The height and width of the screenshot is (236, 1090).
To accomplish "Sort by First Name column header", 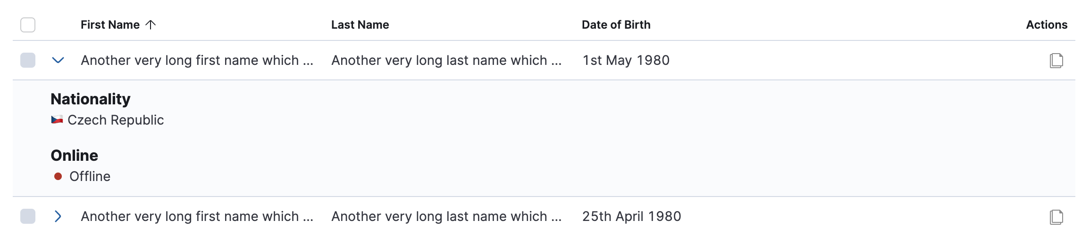I will point(110,25).
